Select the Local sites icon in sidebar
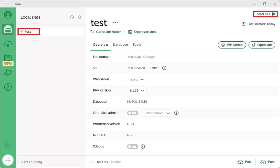This screenshot has height=168, width=280. (x=8, y=29)
